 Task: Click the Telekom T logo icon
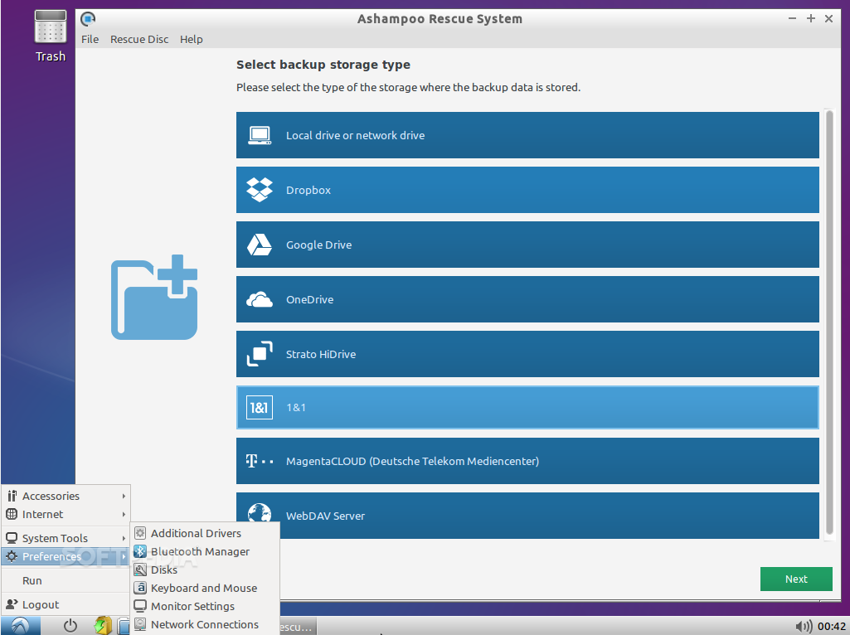(x=260, y=462)
